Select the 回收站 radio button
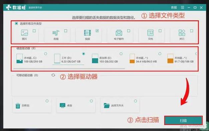 [47, 101]
